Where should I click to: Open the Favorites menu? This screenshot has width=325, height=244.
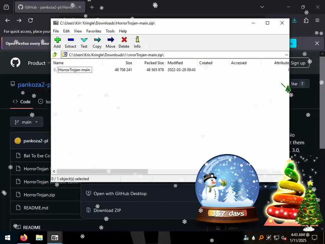point(94,31)
